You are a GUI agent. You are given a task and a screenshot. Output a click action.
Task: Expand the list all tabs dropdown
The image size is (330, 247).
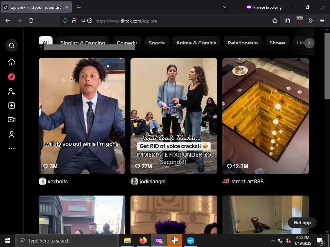click(x=225, y=7)
